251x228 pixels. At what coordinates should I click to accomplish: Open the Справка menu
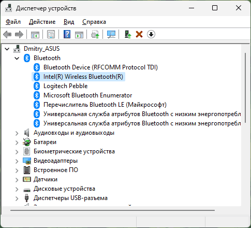click(x=94, y=22)
